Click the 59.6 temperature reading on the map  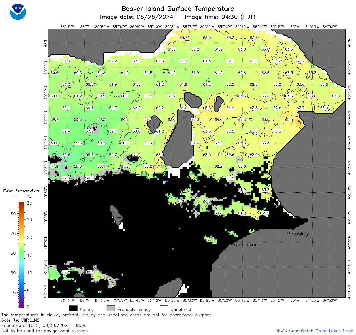point(78,143)
